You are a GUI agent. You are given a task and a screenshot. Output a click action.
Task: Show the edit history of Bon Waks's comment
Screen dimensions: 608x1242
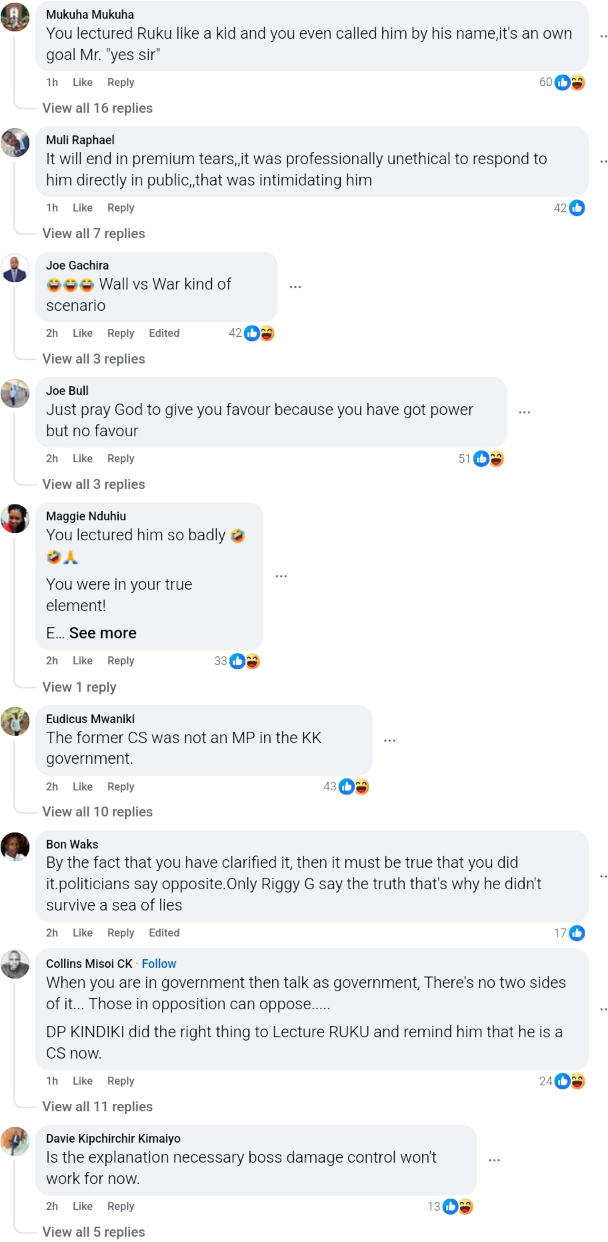coord(164,933)
